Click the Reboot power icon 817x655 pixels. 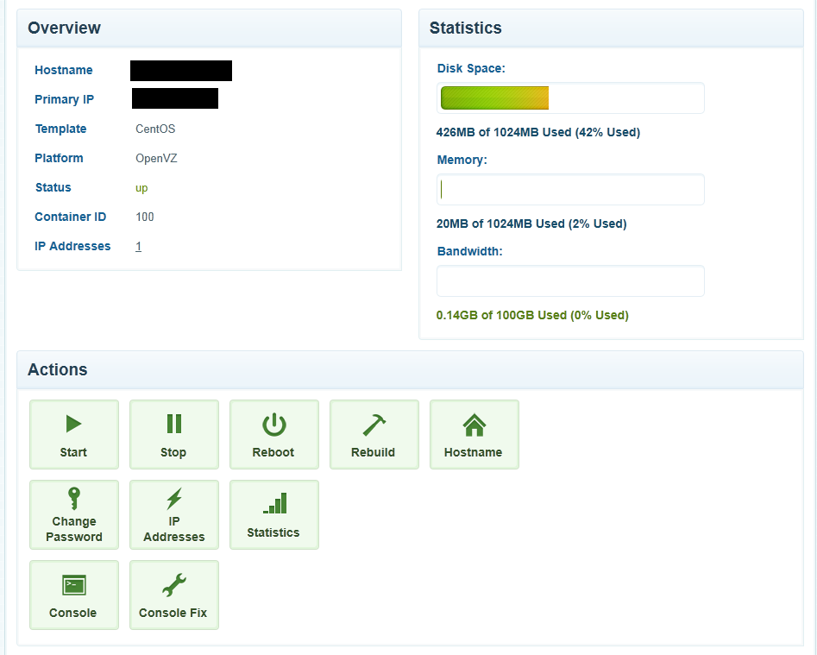point(273,424)
